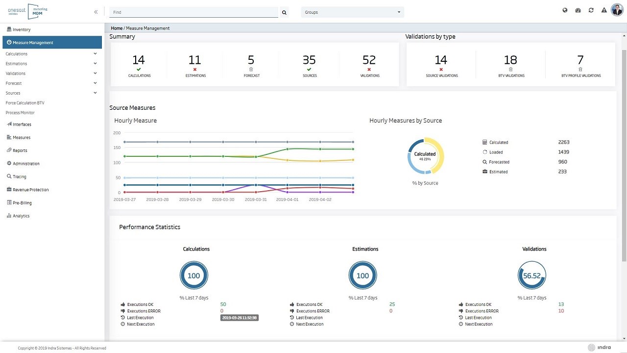Click the refresh icon in the header
The width and height of the screenshot is (627, 353).
point(591,10)
